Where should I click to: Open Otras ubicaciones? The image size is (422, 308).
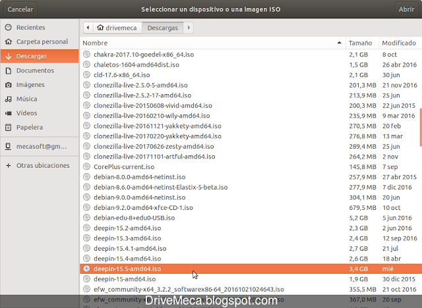point(40,165)
